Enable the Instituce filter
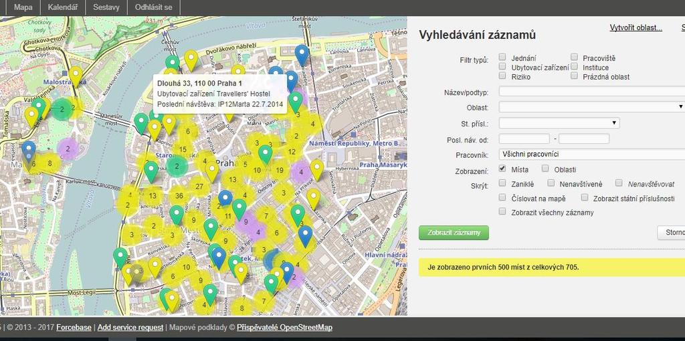Viewport: 685px width, 341px height. coord(574,67)
